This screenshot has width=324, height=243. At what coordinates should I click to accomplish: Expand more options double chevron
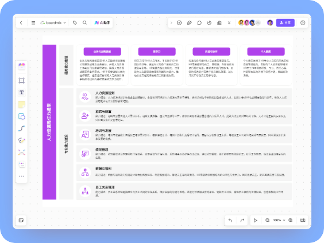click(229, 23)
